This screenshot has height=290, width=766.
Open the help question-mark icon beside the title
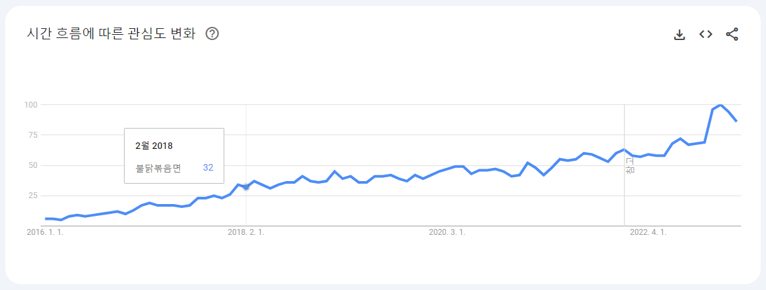212,33
